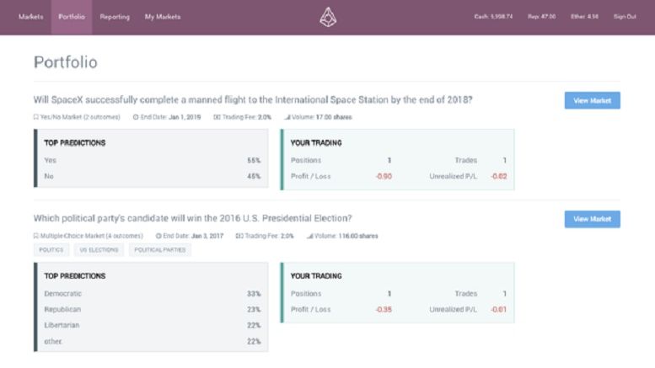View the 2016 Presidential Election market
The image size is (655, 368).
click(592, 219)
